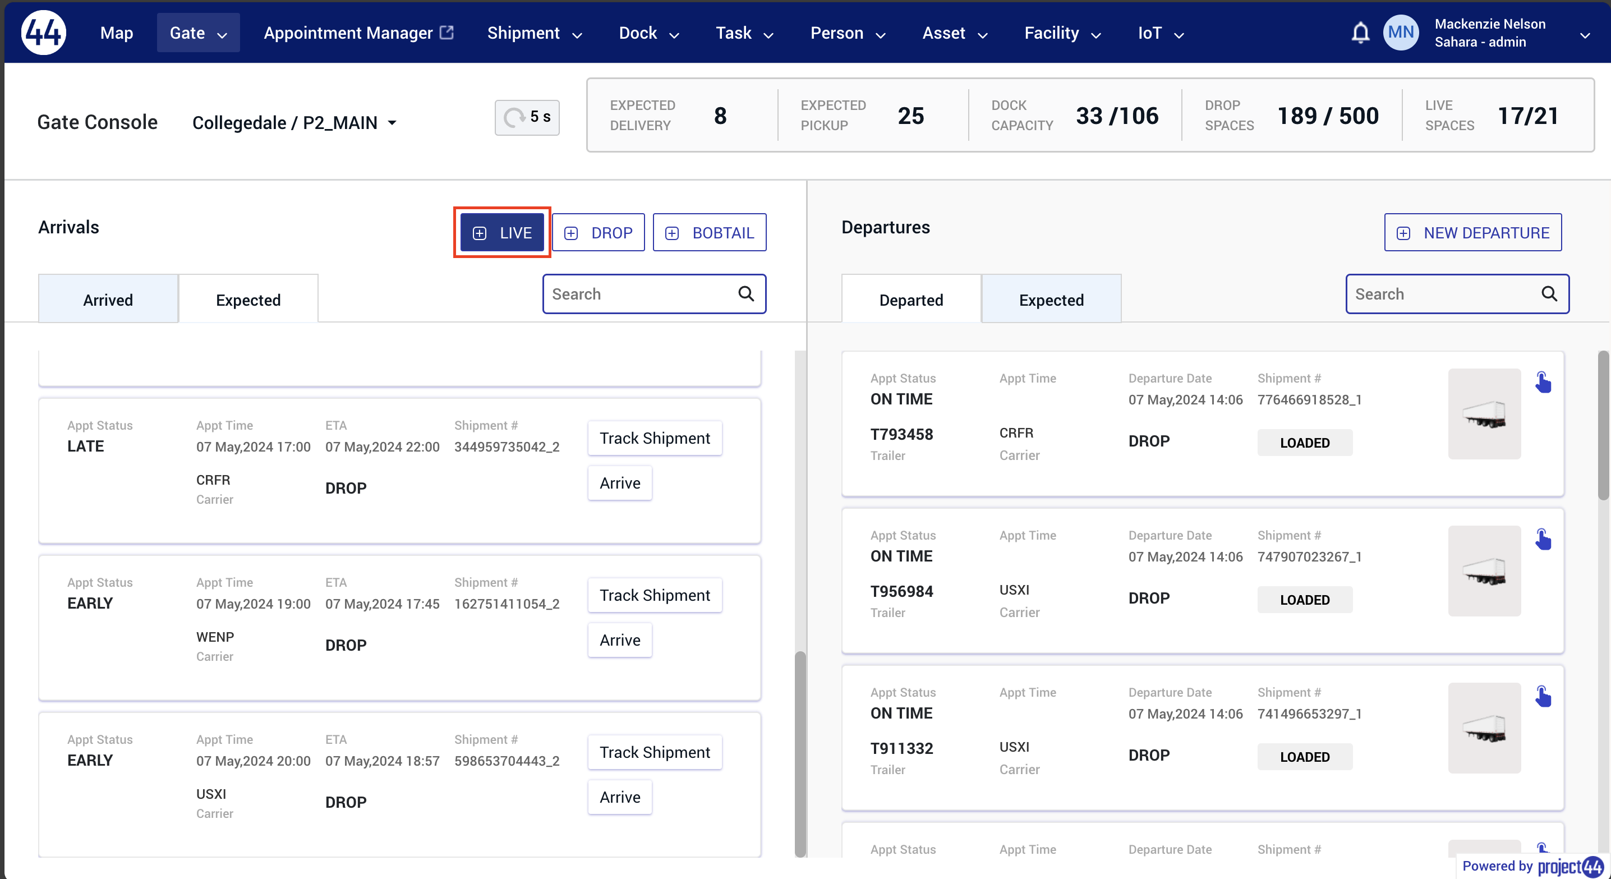Switch to Departures Expected tab
Screen dimensions: 1611x879
tap(1051, 300)
